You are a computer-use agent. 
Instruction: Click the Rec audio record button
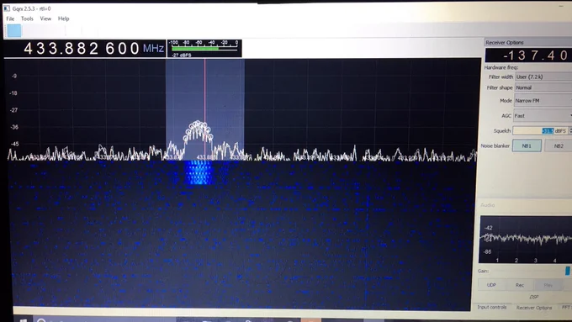click(x=520, y=285)
